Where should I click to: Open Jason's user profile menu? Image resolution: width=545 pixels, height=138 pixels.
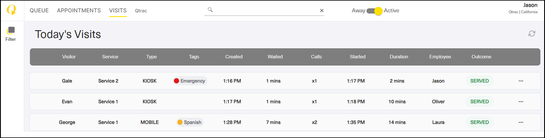[x=523, y=8]
